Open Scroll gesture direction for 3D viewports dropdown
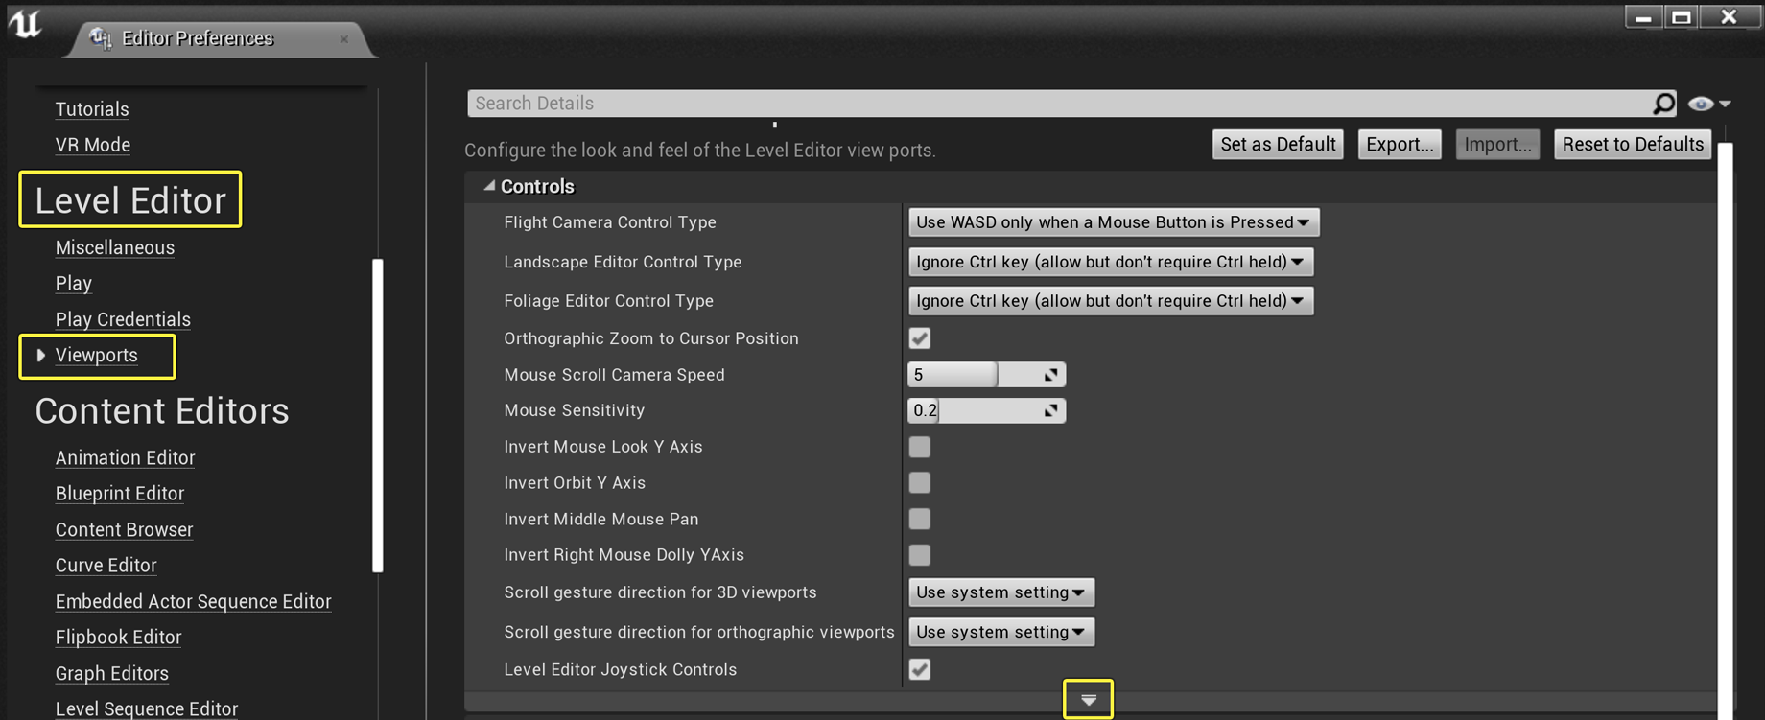Viewport: 1765px width, 720px height. (x=1000, y=592)
